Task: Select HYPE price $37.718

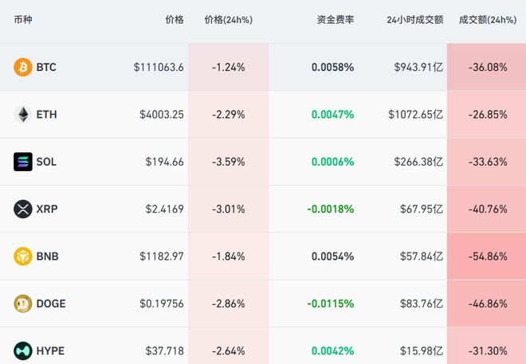Action: (x=164, y=351)
